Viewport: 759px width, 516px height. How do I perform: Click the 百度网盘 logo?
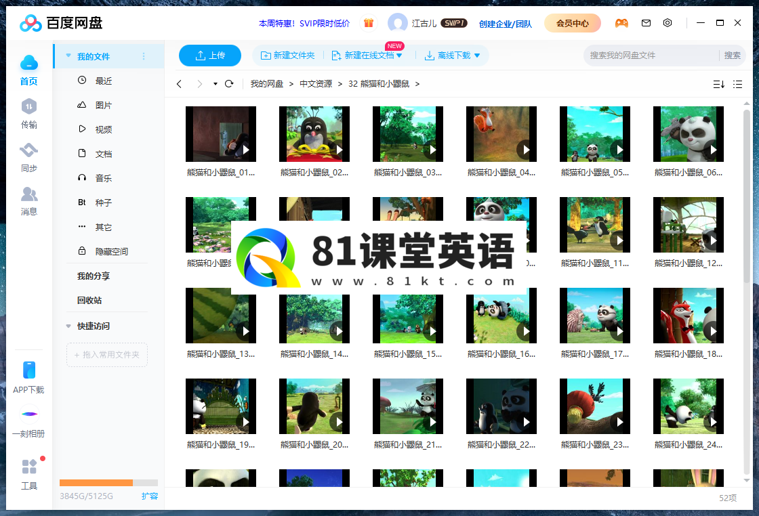pyautogui.click(x=61, y=23)
